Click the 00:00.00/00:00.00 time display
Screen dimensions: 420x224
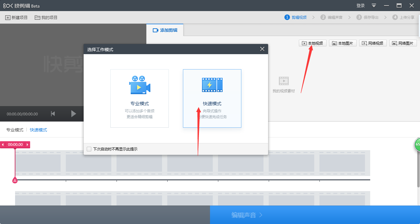(22, 114)
